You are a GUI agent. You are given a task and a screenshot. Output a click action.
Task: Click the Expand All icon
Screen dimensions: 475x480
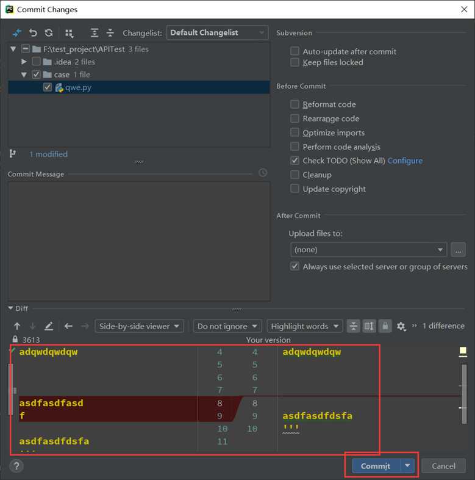coord(95,33)
